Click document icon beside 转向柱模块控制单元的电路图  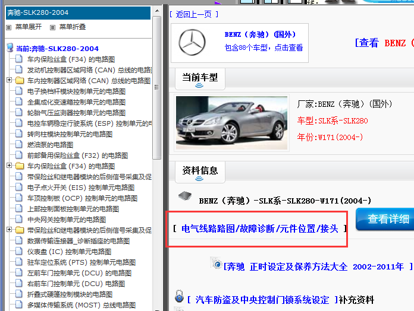(19, 134)
